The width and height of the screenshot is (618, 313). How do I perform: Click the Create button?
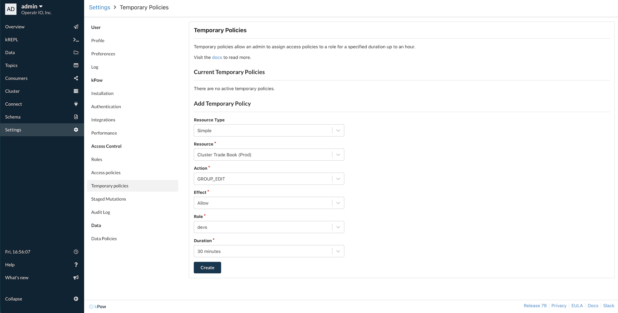click(x=207, y=268)
